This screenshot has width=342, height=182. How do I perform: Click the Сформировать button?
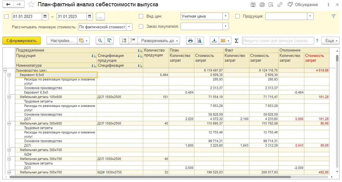(22, 41)
